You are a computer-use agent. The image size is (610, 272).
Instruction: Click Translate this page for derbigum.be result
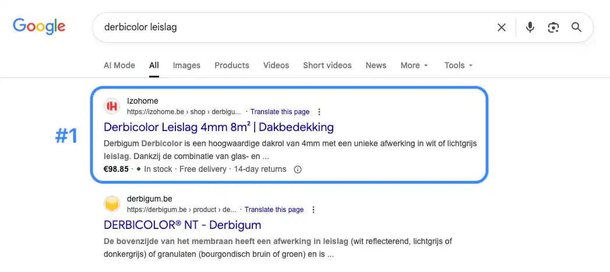pos(274,210)
